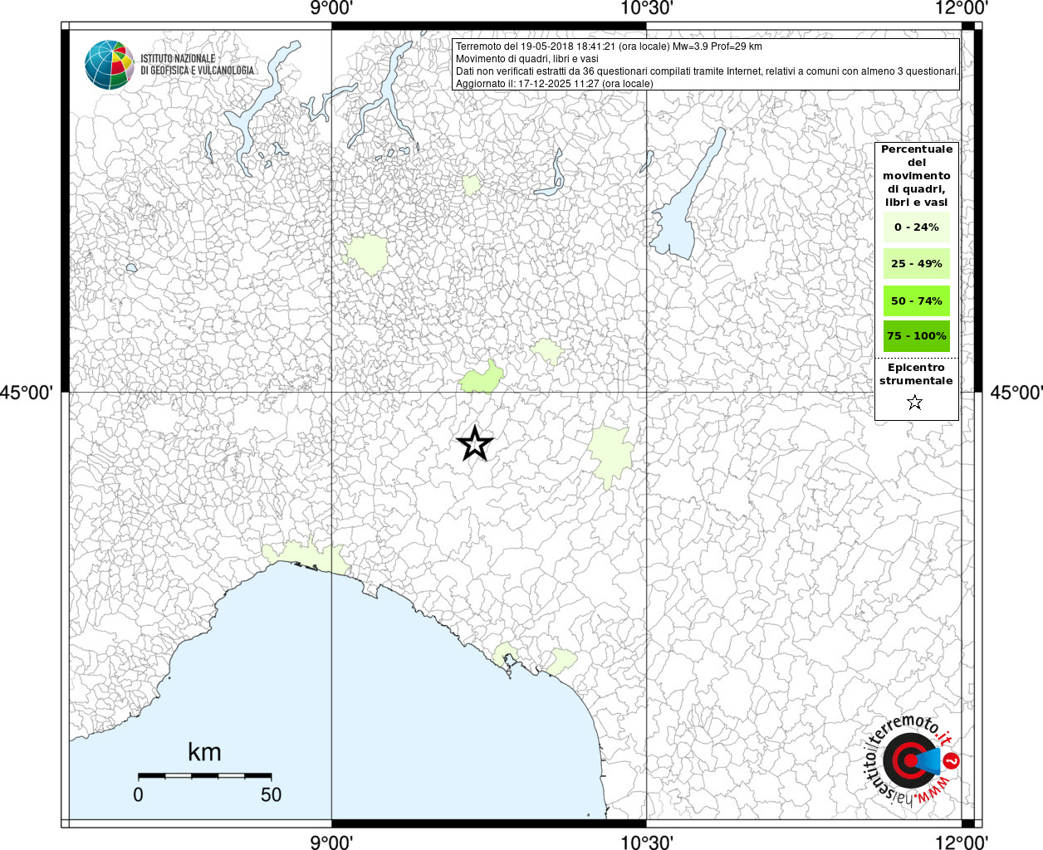Click the 'Terremoto del 19-05-2018' header line

point(609,46)
